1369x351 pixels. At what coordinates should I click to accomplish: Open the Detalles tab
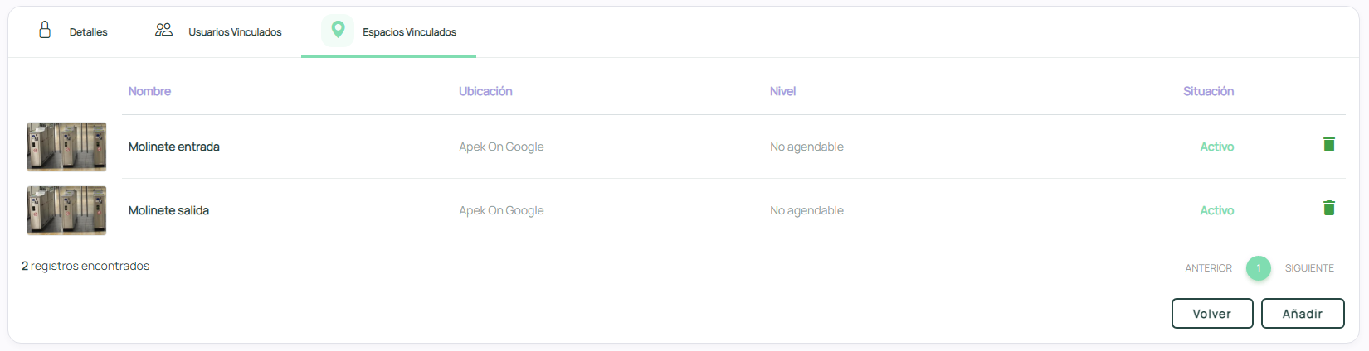coord(88,32)
